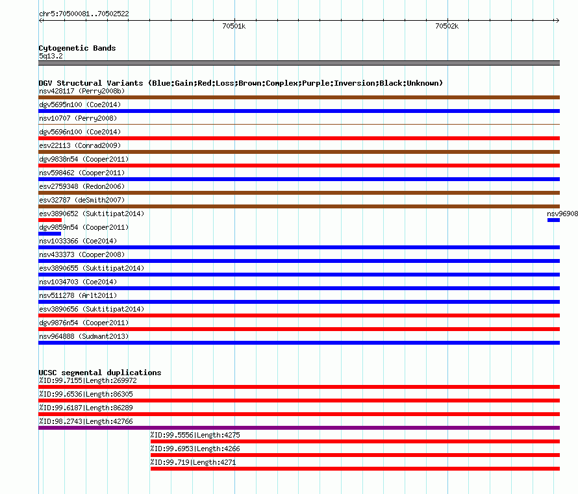Click blue bar under nsv1034703
Image resolution: width=578 pixels, height=494 pixels.
(299, 288)
